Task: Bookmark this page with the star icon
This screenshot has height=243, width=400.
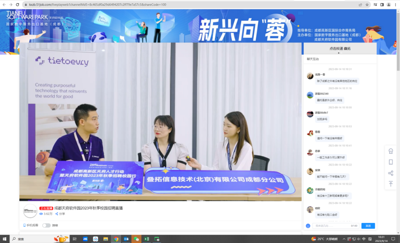Action: (x=367, y=5)
